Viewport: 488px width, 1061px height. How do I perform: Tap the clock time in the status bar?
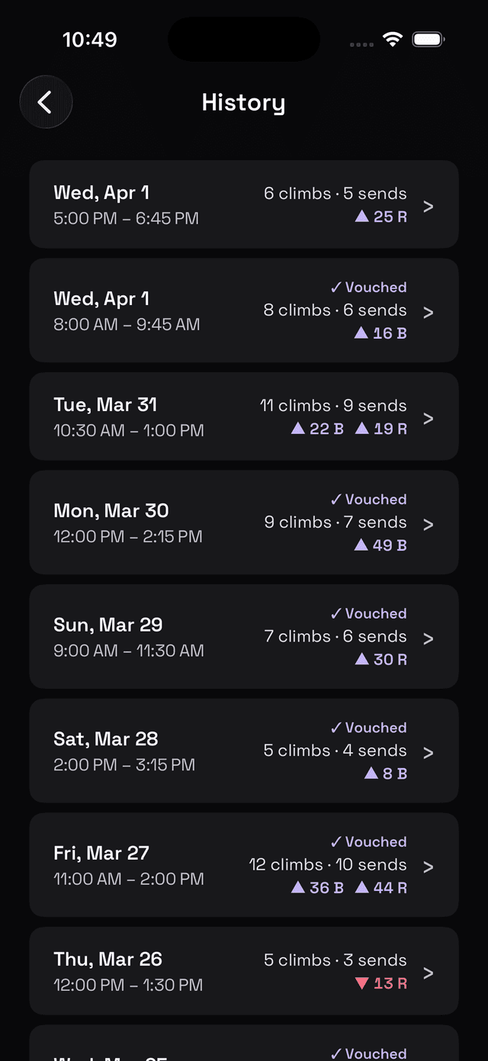pyautogui.click(x=90, y=39)
